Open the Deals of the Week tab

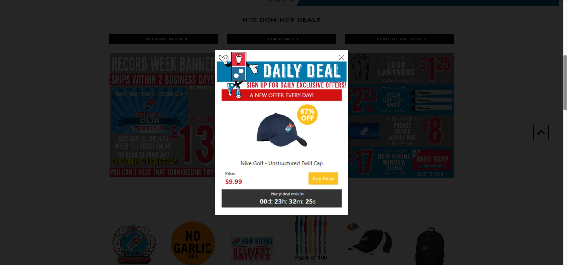click(400, 39)
